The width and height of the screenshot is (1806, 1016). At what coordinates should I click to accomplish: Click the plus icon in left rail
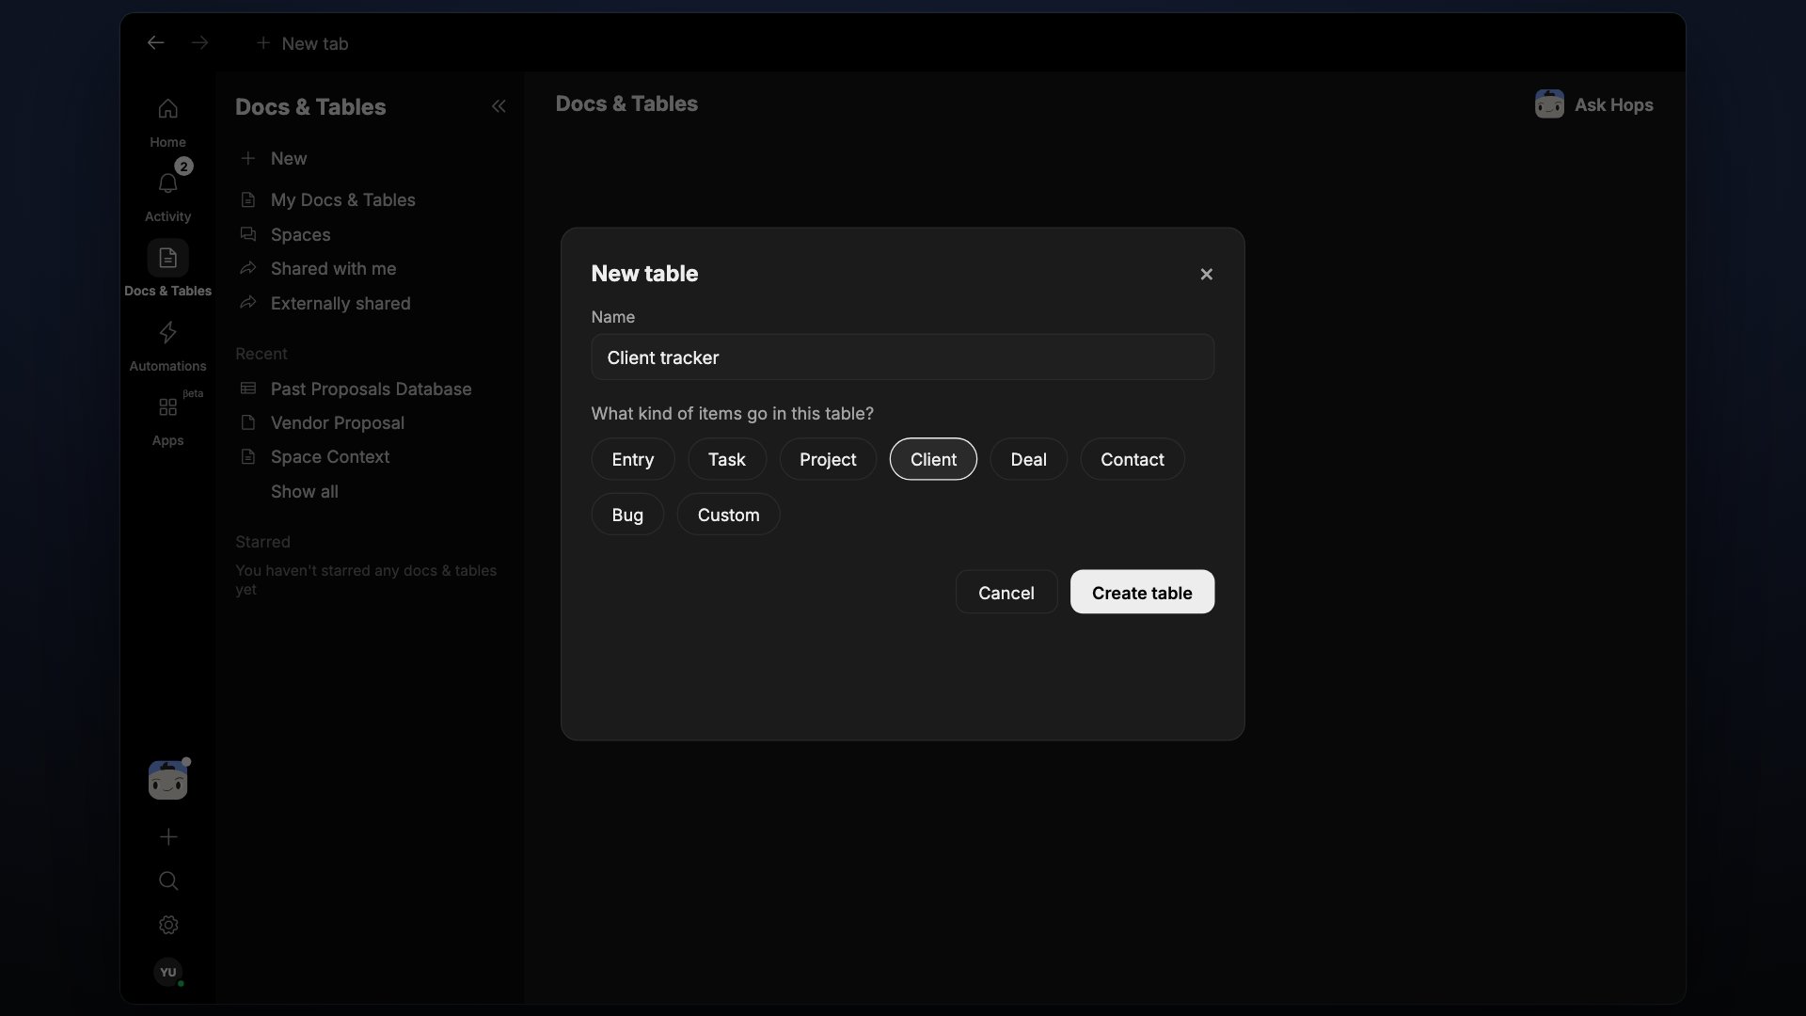tap(168, 836)
